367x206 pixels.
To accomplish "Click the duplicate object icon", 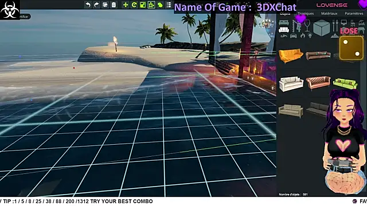I will click(105, 5).
